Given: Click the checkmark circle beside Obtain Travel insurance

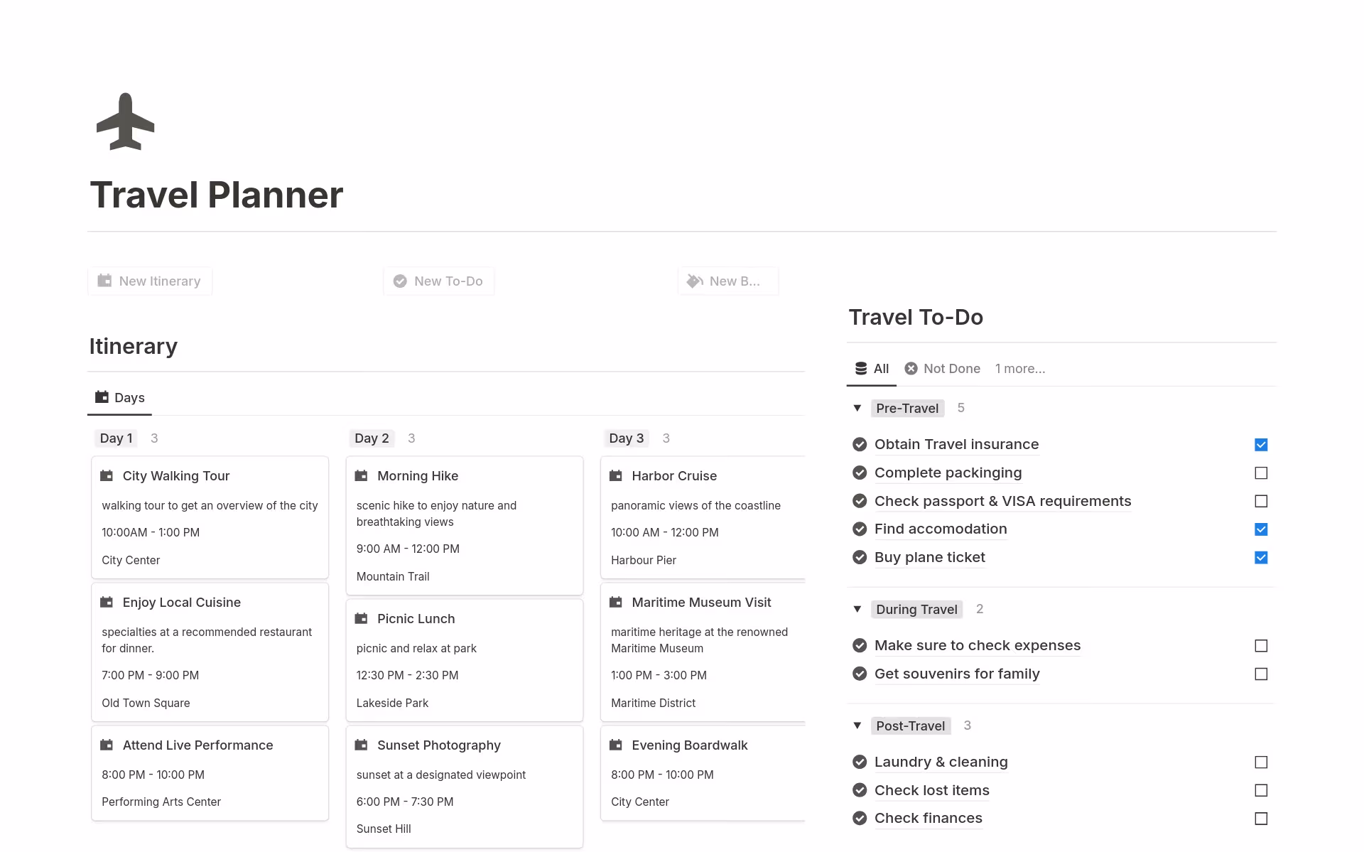Looking at the screenshot, I should [x=860, y=444].
